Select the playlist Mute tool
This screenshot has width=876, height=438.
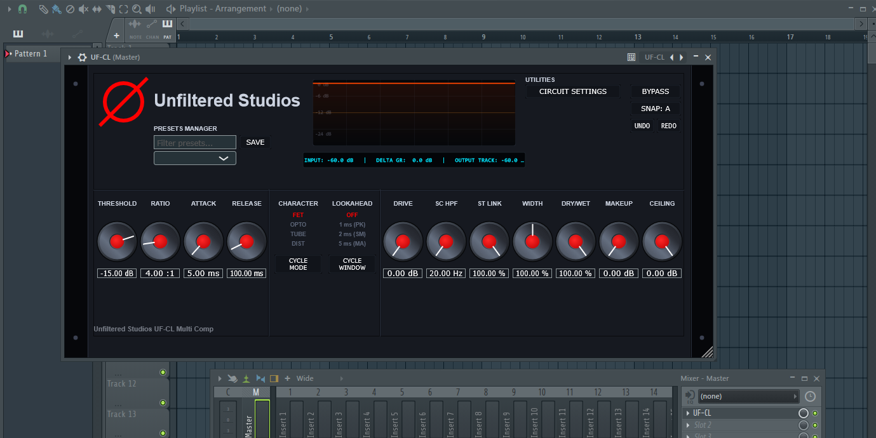pyautogui.click(x=83, y=9)
